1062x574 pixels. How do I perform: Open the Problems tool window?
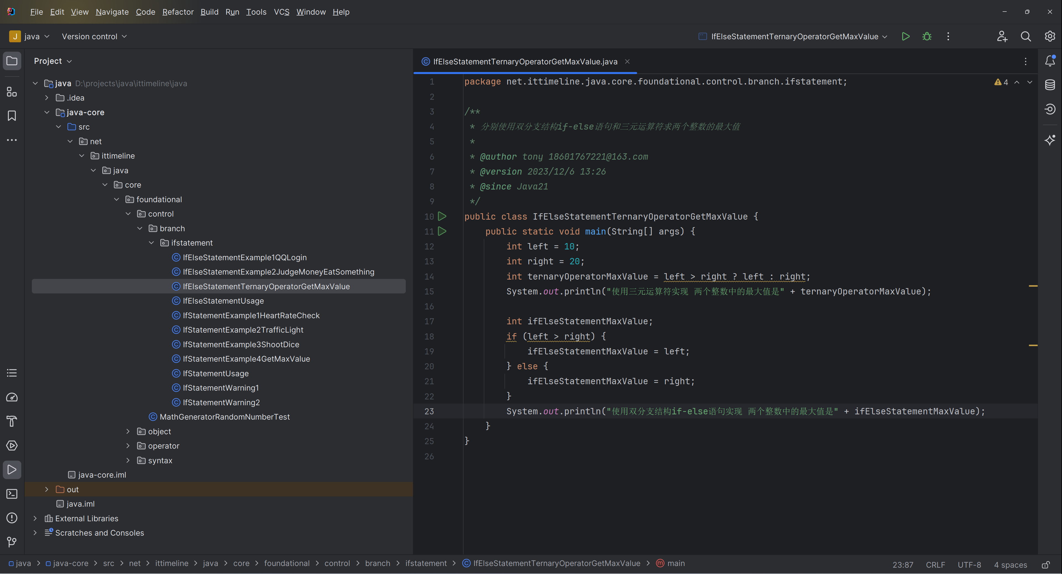[x=12, y=518]
